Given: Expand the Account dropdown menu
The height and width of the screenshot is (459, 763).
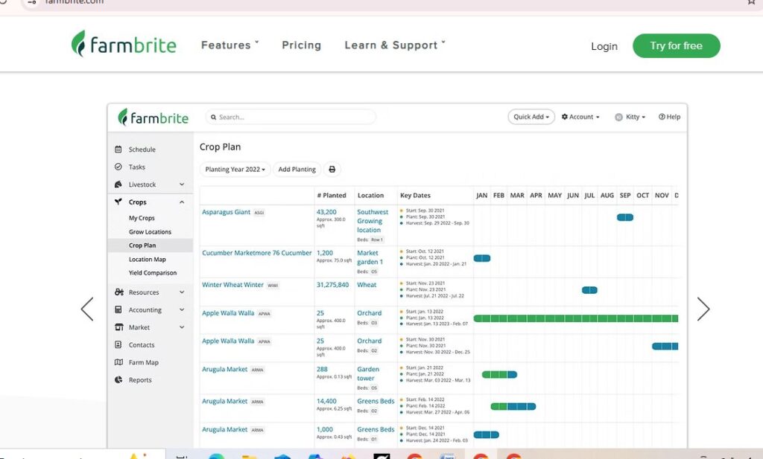Looking at the screenshot, I should pyautogui.click(x=580, y=117).
